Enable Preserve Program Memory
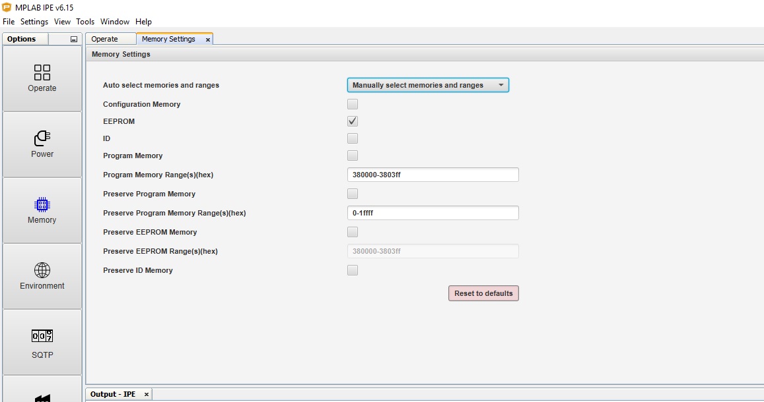 coord(352,193)
